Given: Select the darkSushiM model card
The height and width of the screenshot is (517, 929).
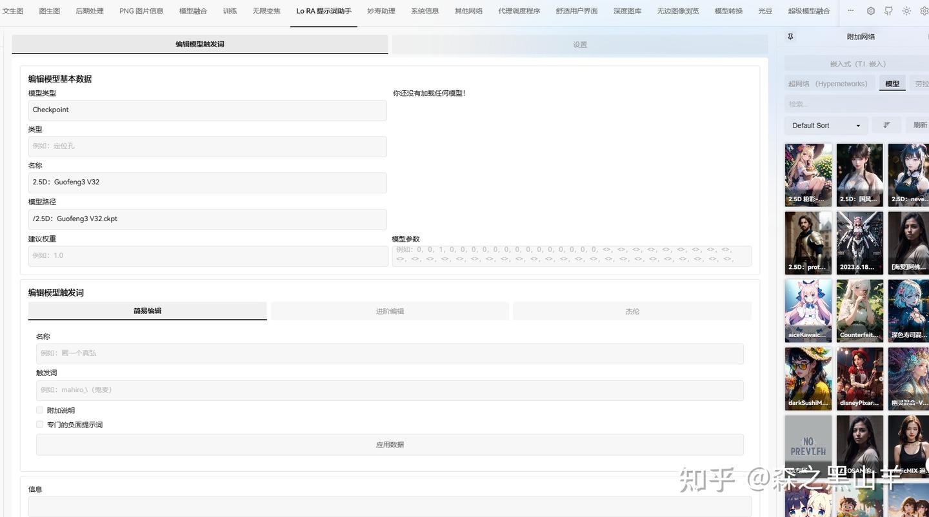Looking at the screenshot, I should tap(808, 378).
